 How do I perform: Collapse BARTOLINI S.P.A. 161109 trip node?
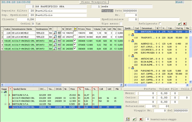coord(5,104)
